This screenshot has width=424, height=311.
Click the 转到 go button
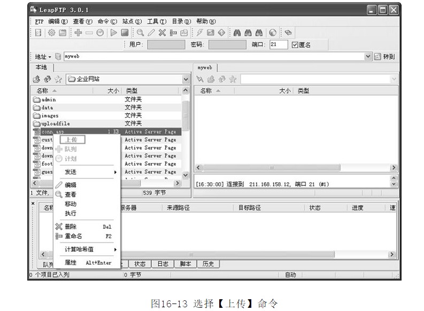click(384, 56)
